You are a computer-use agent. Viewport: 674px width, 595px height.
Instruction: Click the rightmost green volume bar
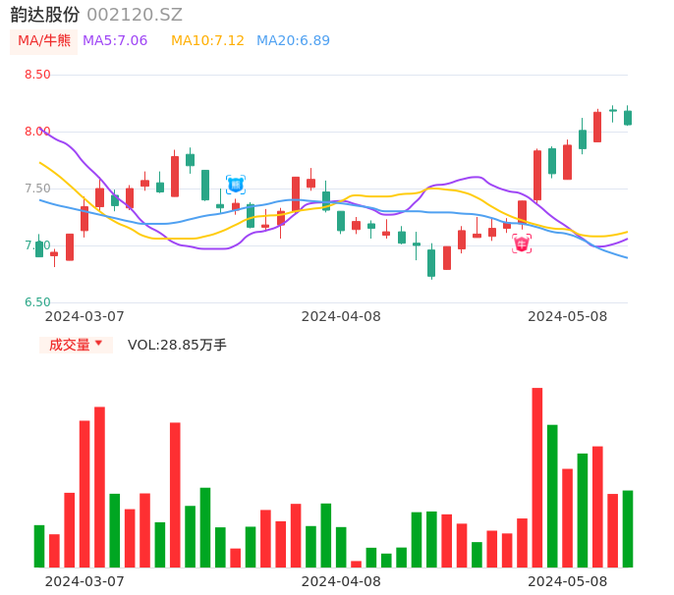tap(628, 528)
